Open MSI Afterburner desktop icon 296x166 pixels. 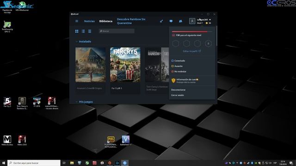22,6
